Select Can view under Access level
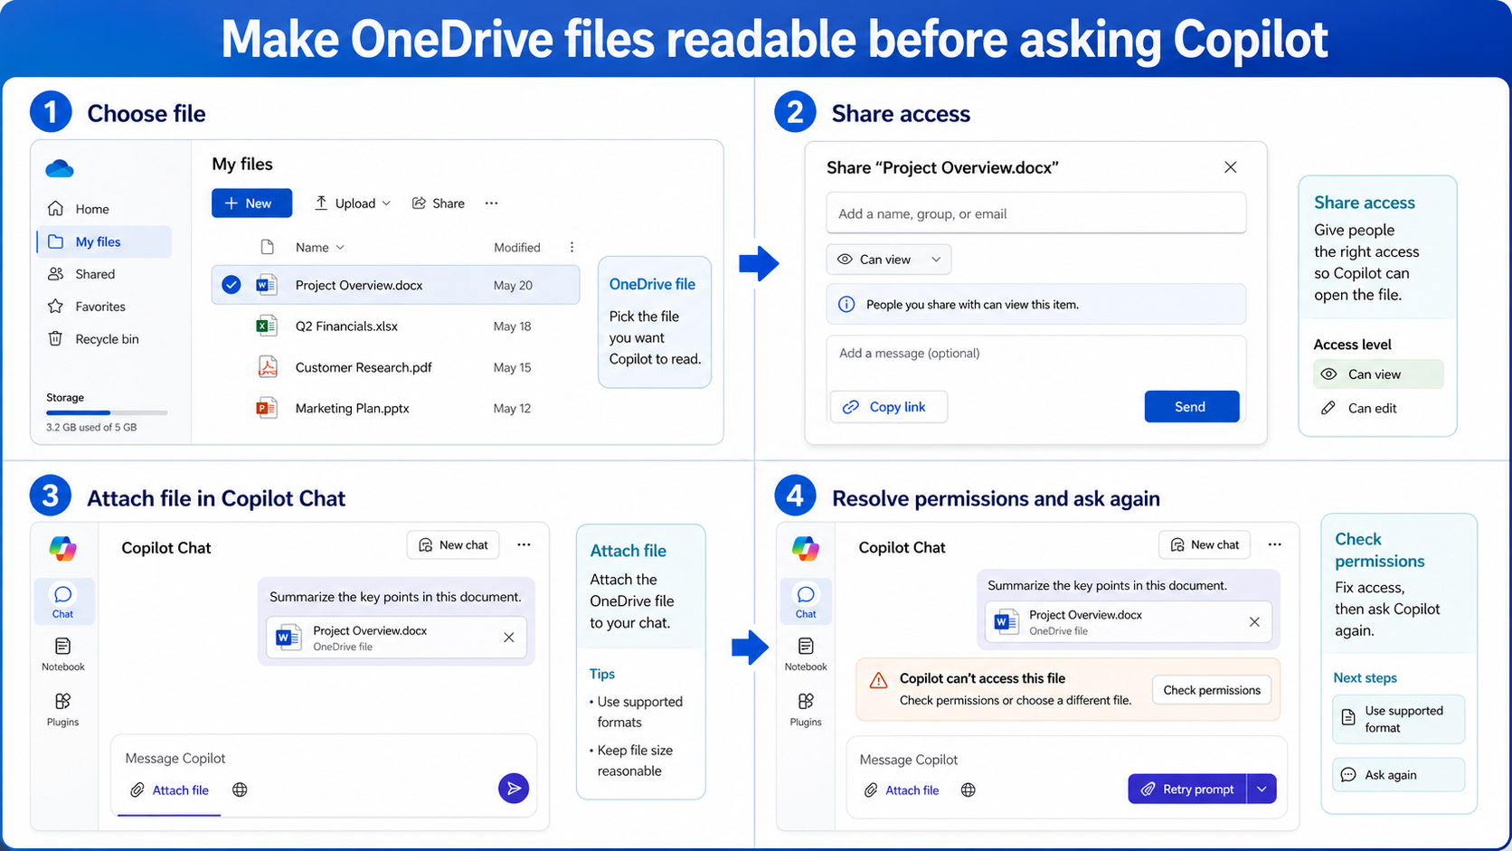1512x851 pixels. click(1377, 374)
